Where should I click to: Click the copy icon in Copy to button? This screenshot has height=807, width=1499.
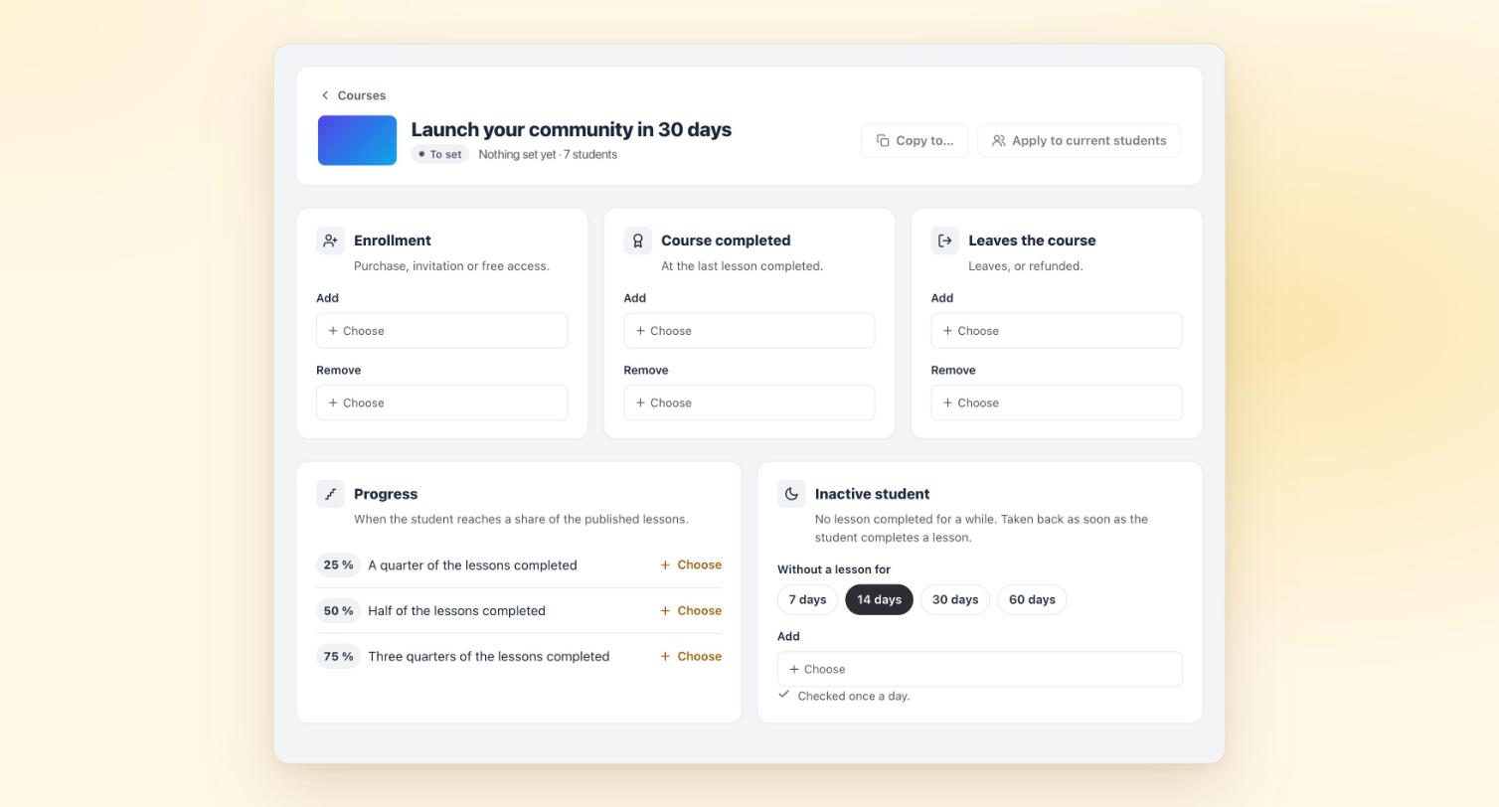(x=883, y=140)
